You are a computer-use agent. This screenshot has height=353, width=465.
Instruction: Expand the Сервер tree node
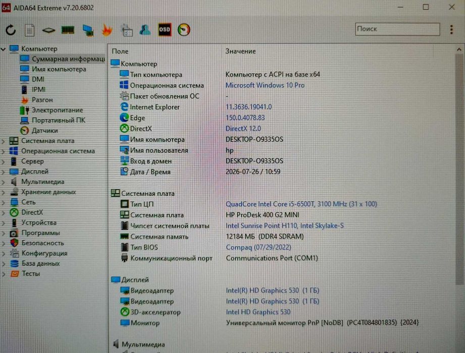click(x=3, y=162)
